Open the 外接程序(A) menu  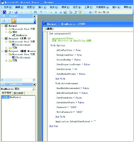(102, 7)
